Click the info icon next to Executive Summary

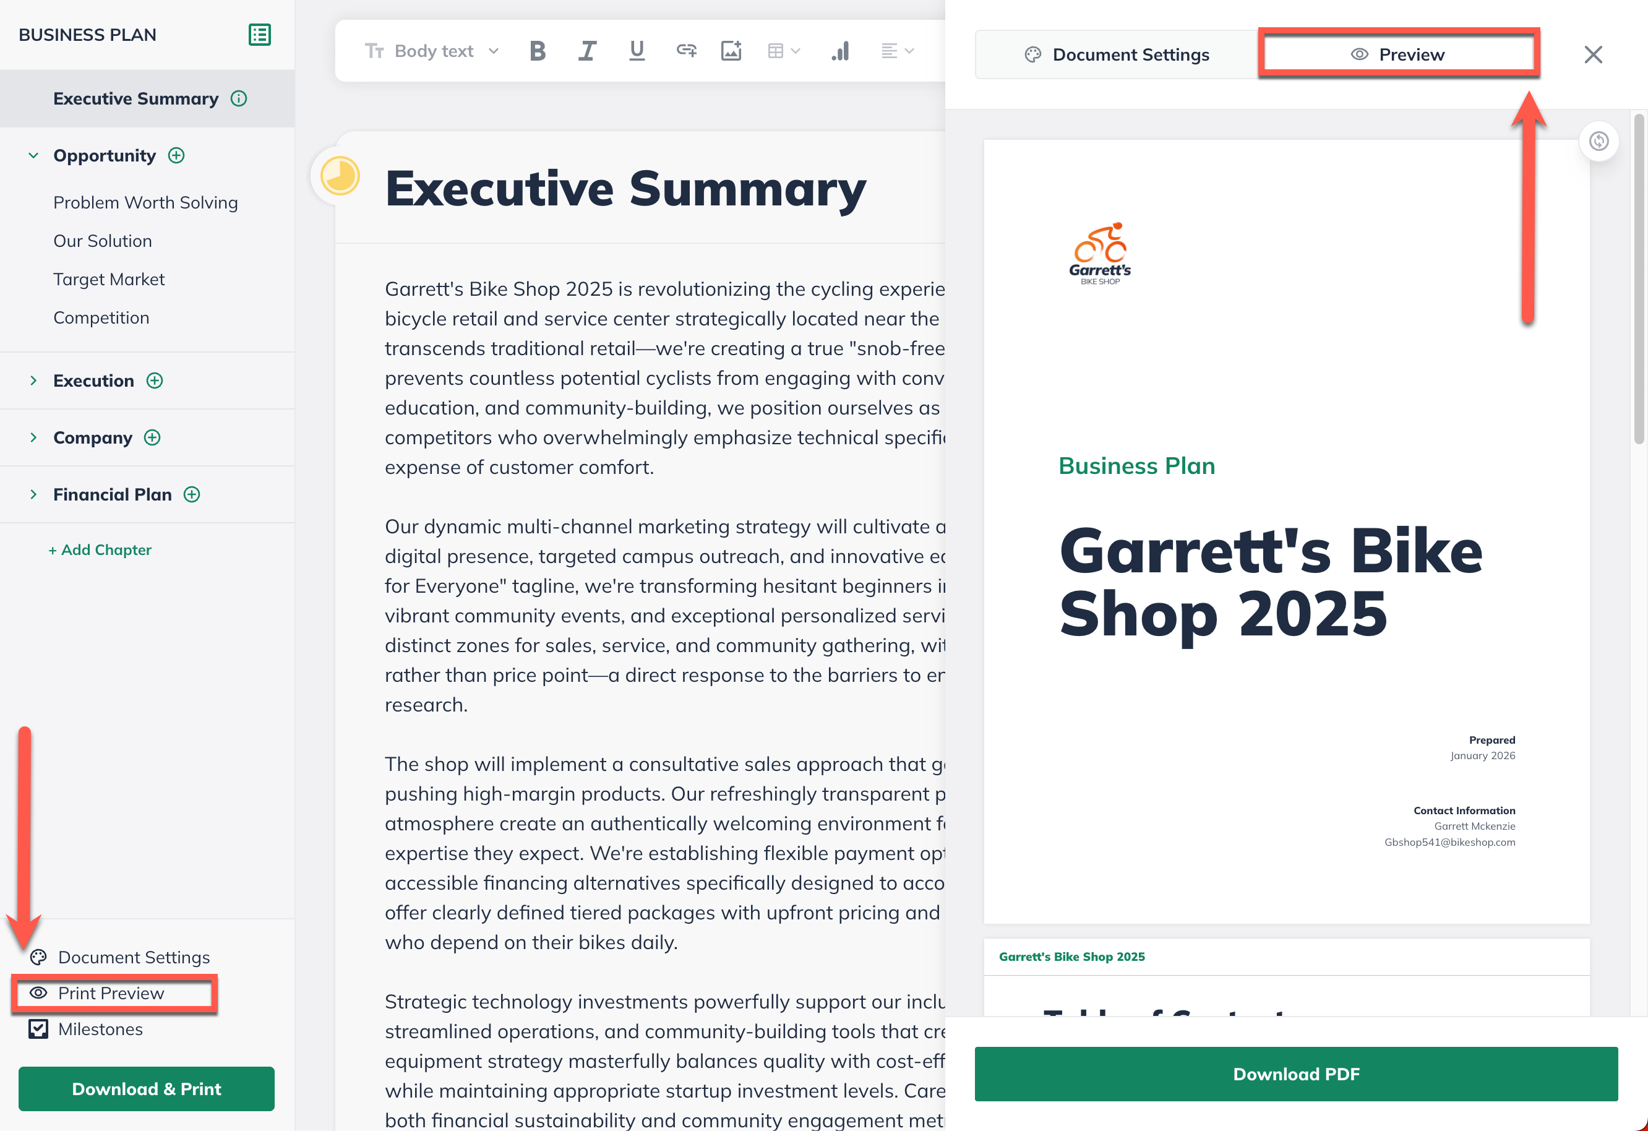point(239,98)
